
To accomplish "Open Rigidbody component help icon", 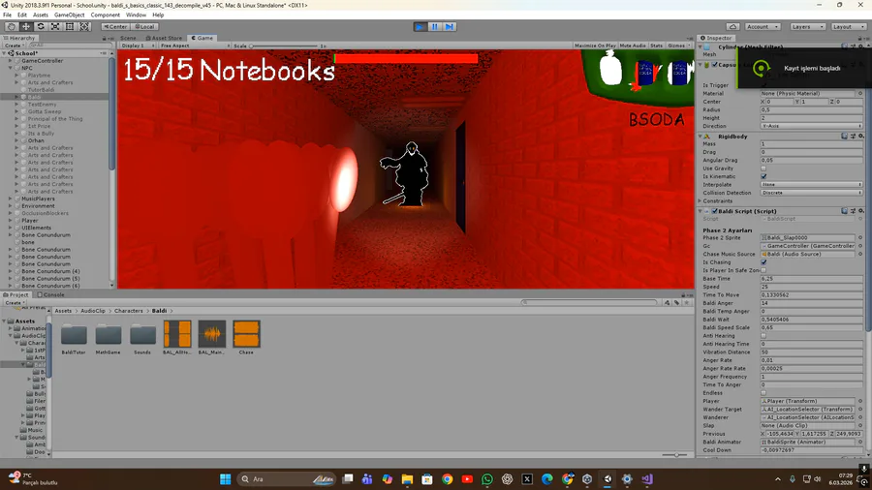I will coord(844,137).
